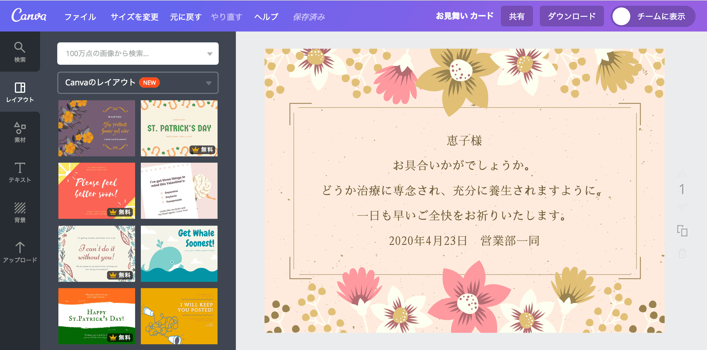The image size is (707, 350).
Task: Click the ダウンロード download button
Action: pos(572,16)
